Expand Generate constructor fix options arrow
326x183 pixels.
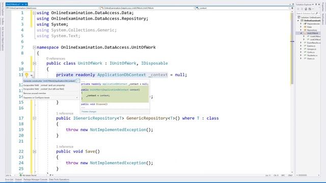78,81
